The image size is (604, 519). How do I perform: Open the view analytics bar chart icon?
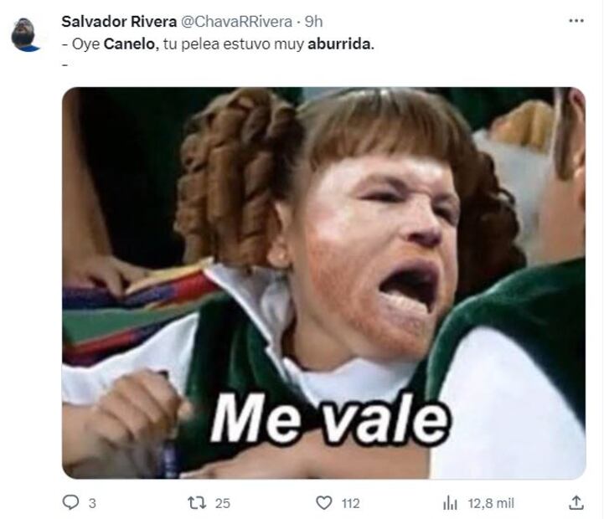pos(450,503)
